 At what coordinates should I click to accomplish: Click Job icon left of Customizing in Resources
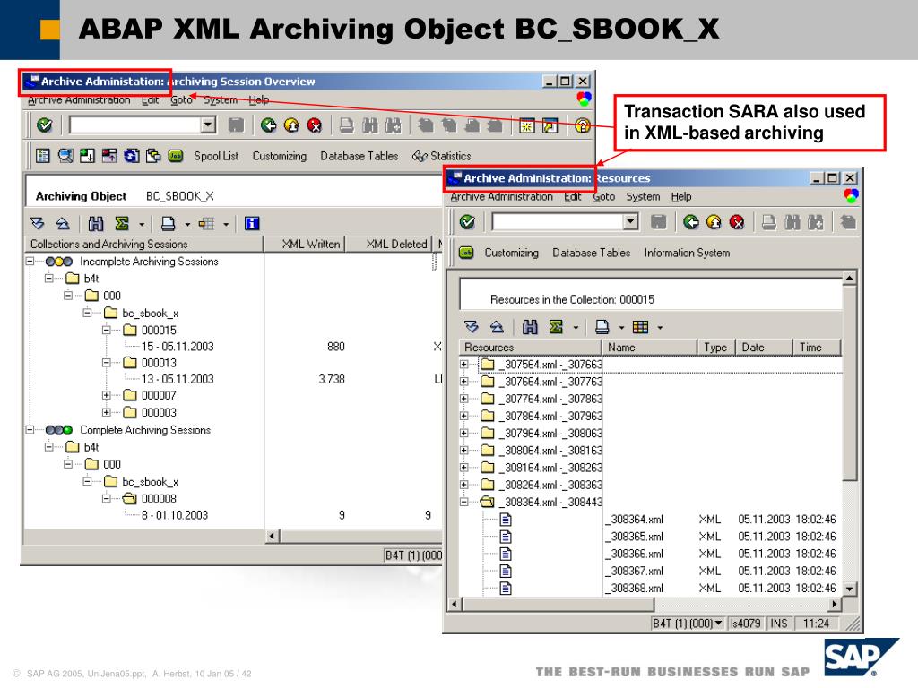(x=466, y=253)
